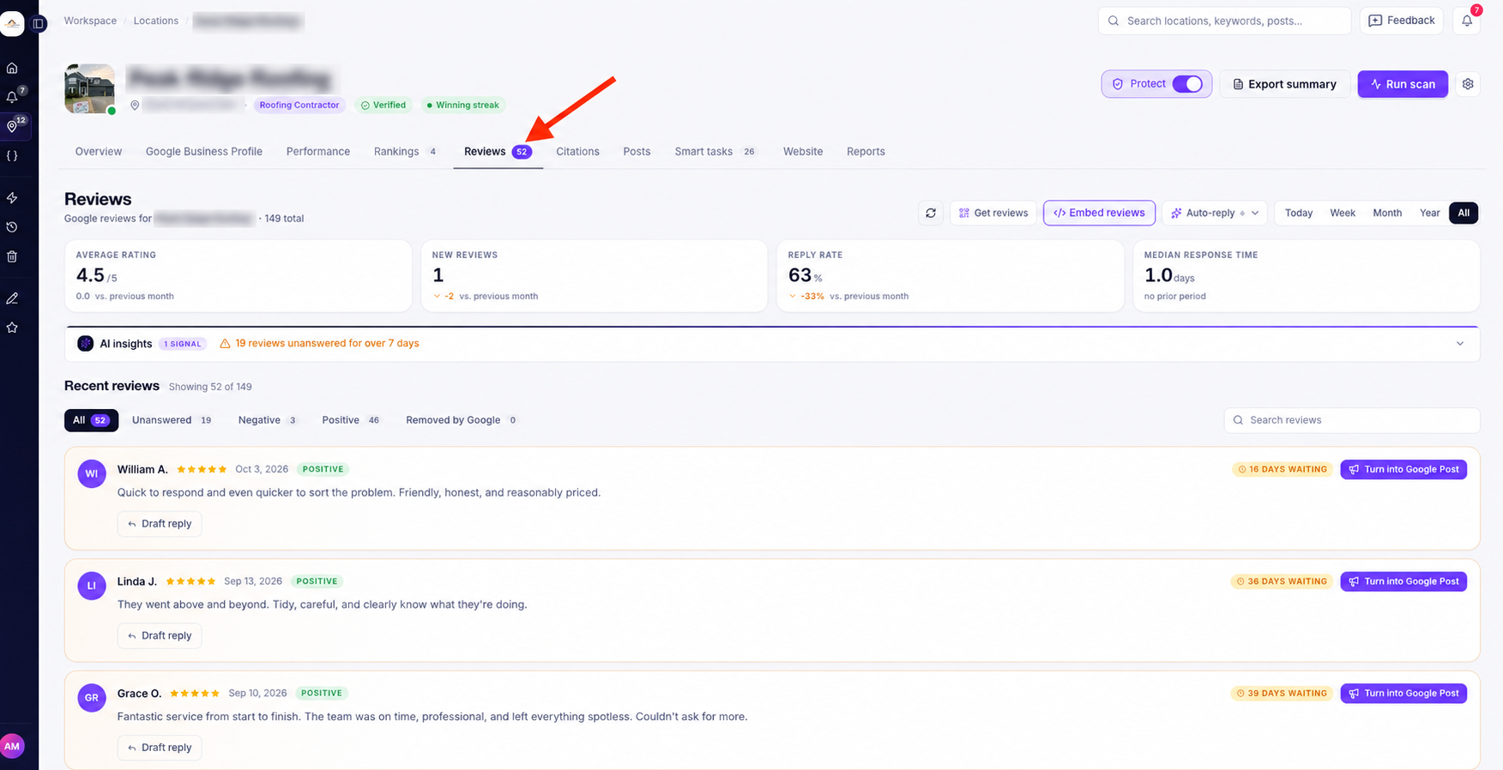The height and width of the screenshot is (770, 1503).
Task: Go to Workspace breadcrumb link
Action: [90, 21]
